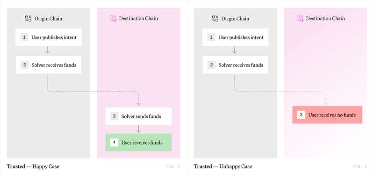This screenshot has height=175, width=374.
Task: Click the 'FIG. 2' label
Action: pos(360,166)
